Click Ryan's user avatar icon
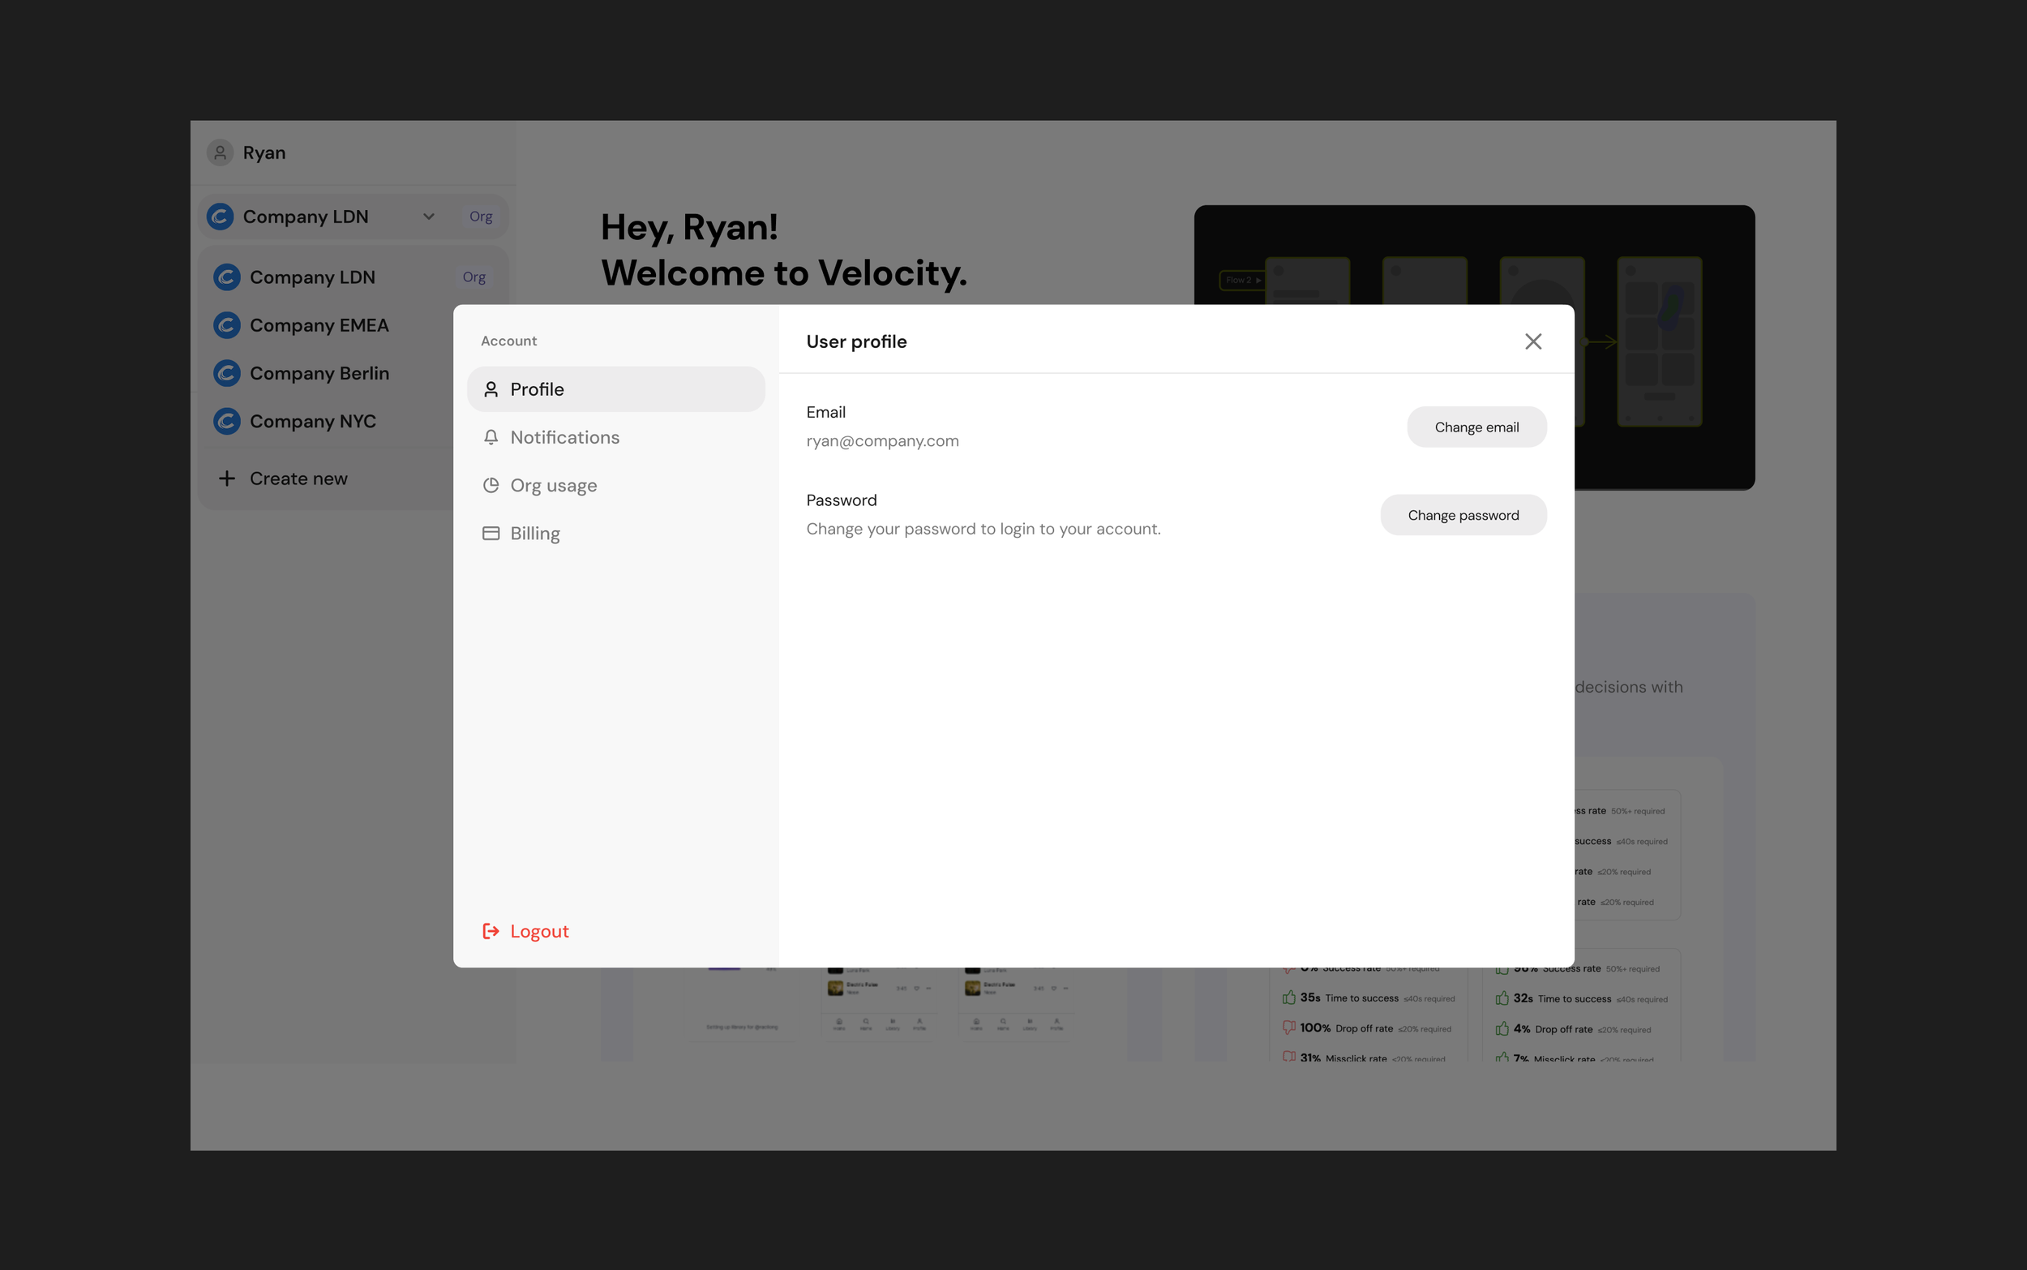 click(220, 152)
